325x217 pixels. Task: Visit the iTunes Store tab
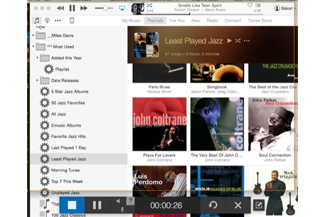click(259, 21)
